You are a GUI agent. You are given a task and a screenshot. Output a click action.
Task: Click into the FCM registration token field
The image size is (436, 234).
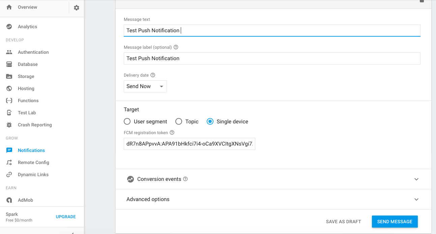click(189, 144)
